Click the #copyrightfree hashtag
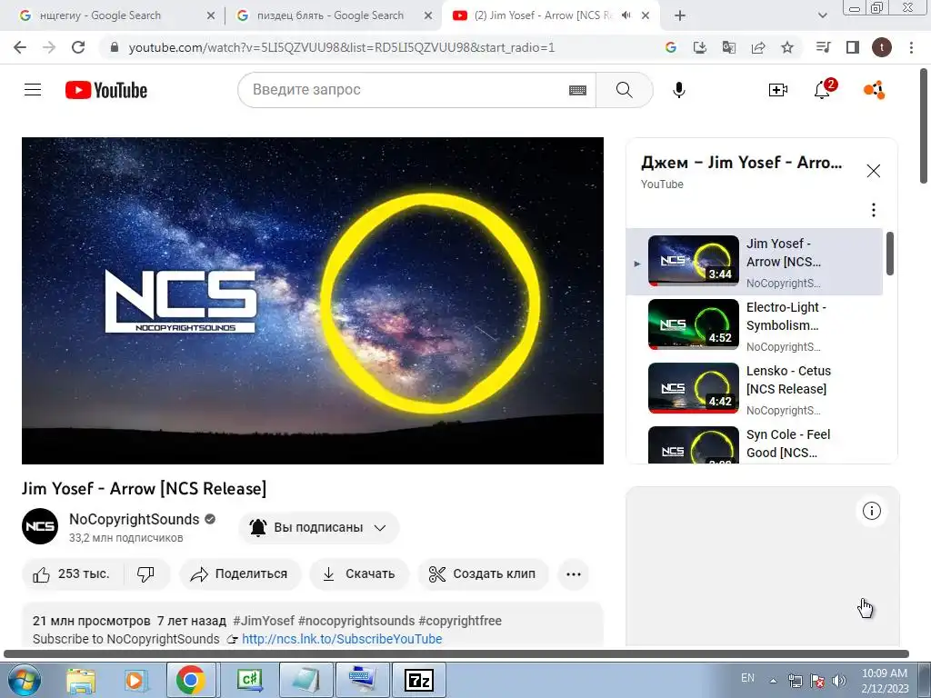The height and width of the screenshot is (698, 931). (x=460, y=621)
